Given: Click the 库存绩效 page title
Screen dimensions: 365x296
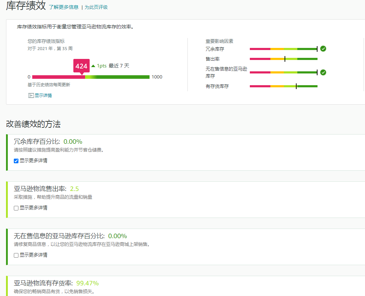Looking at the screenshot, I should [x=26, y=6].
